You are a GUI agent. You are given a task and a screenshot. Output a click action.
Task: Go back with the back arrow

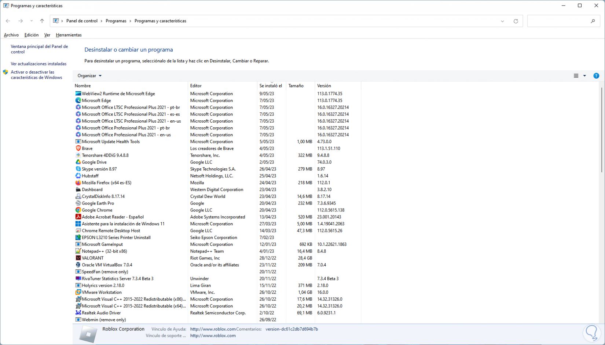coord(8,21)
